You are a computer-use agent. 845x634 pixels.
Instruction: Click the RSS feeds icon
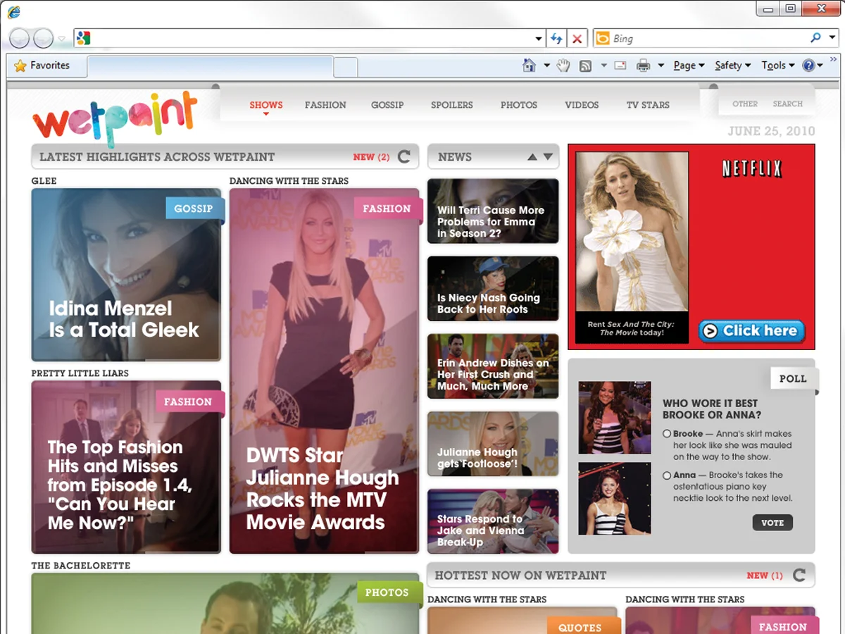[585, 66]
